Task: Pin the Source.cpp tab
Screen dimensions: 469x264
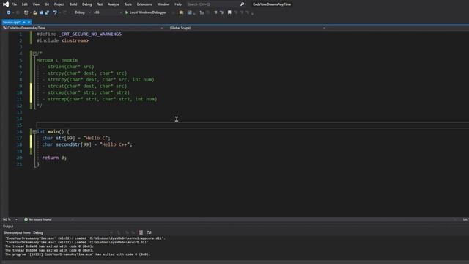Action: click(24, 23)
